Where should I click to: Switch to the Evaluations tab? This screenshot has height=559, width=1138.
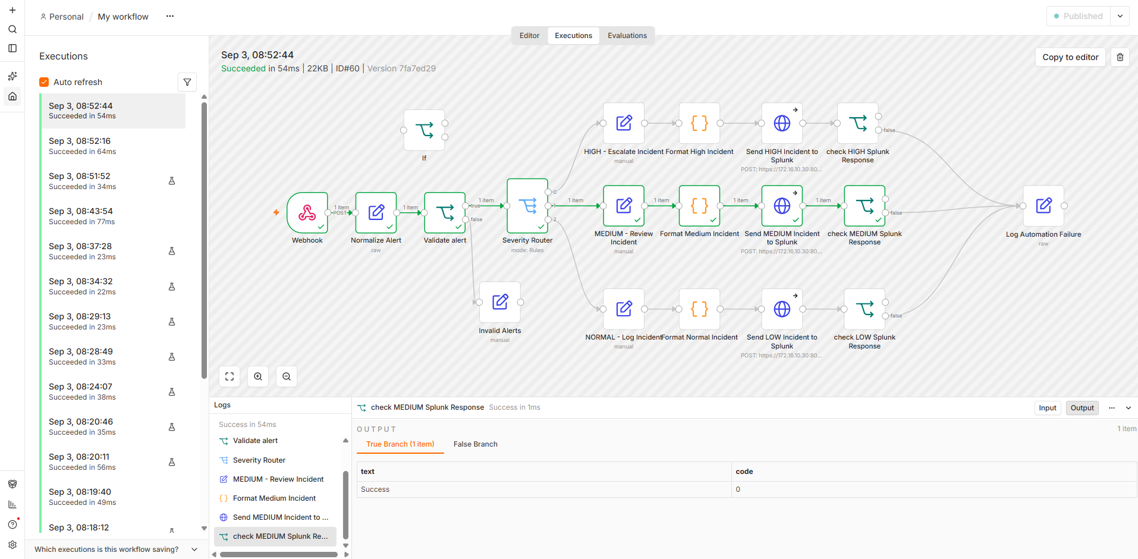pyautogui.click(x=627, y=36)
